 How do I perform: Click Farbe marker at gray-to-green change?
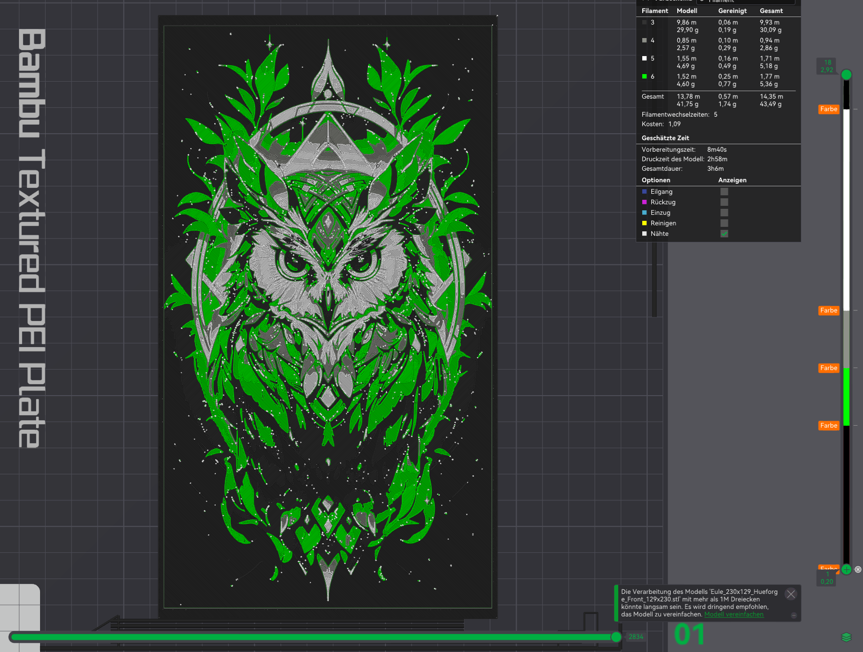point(829,368)
